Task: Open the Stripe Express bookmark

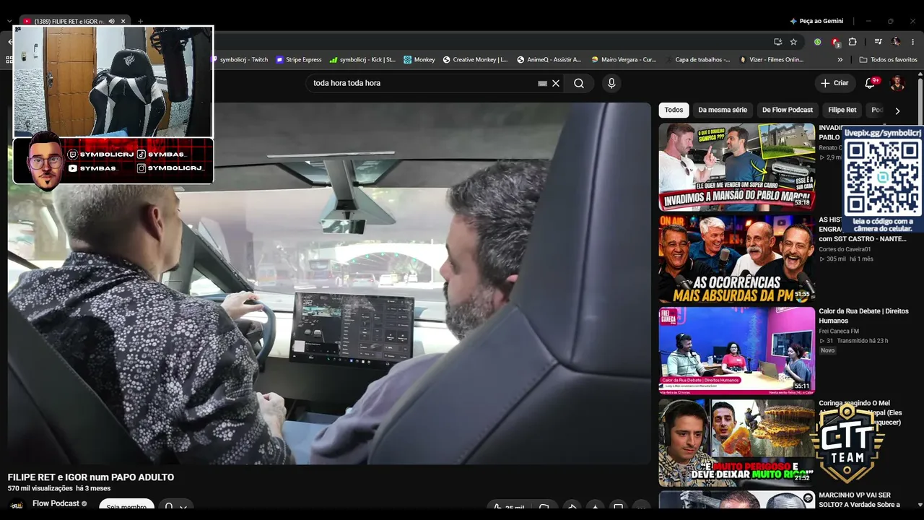Action: click(299, 60)
